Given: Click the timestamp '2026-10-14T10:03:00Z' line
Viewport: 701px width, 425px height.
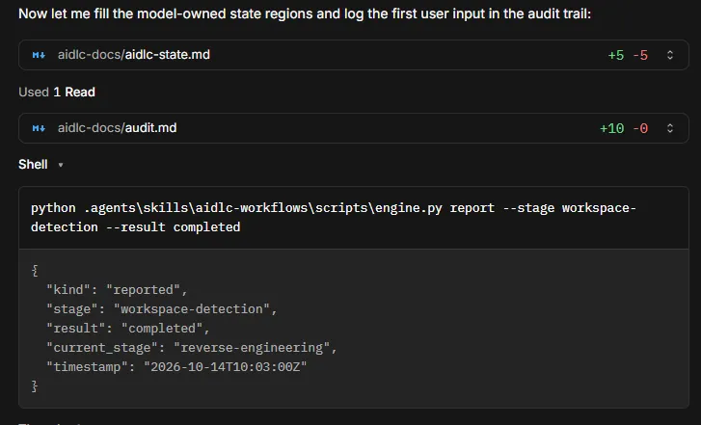Looking at the screenshot, I should (x=176, y=367).
